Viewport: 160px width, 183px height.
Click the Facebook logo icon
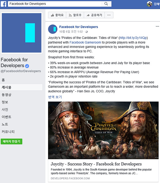click(x=3, y=4)
